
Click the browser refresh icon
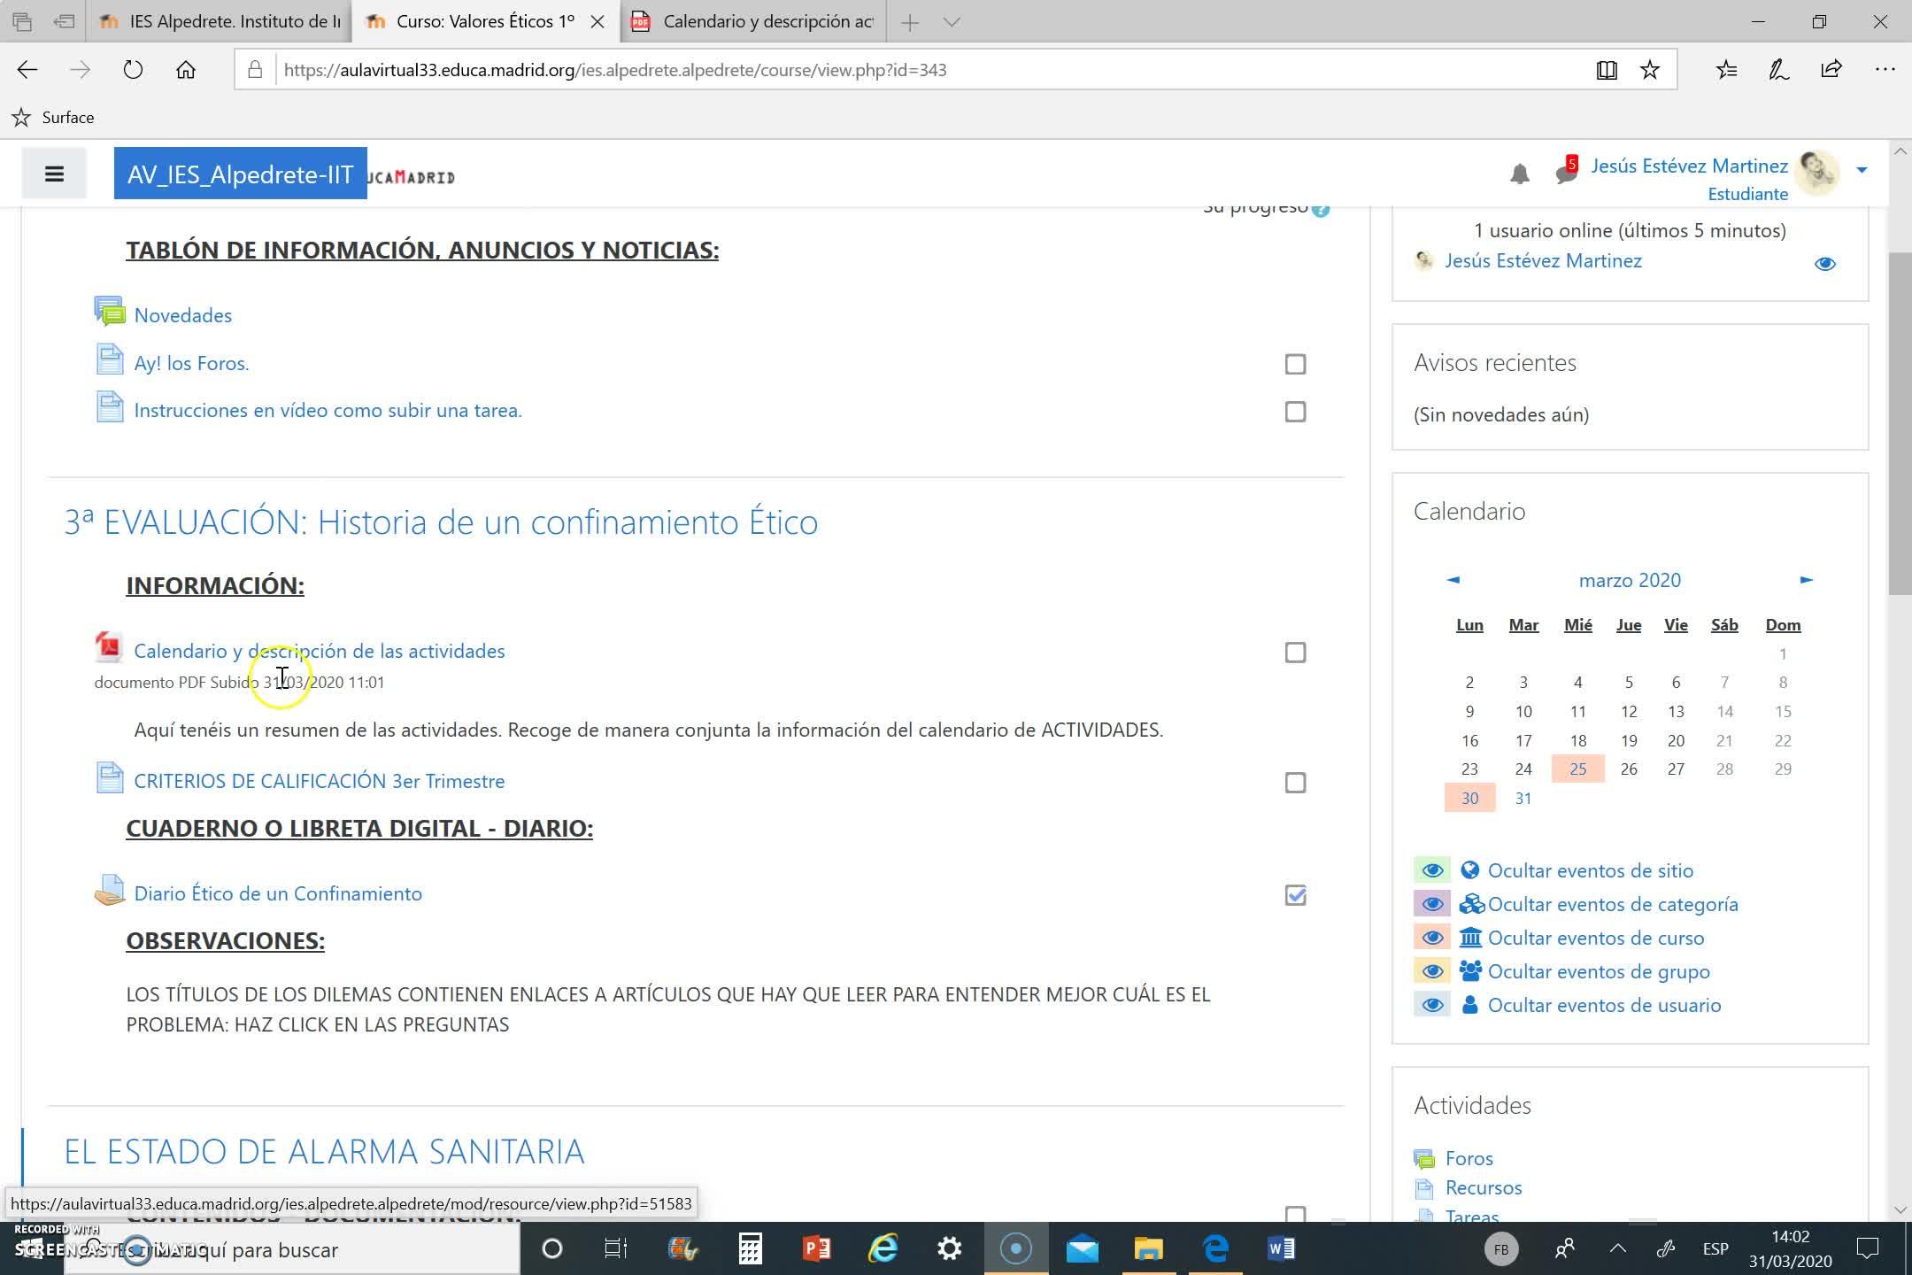pyautogui.click(x=133, y=70)
